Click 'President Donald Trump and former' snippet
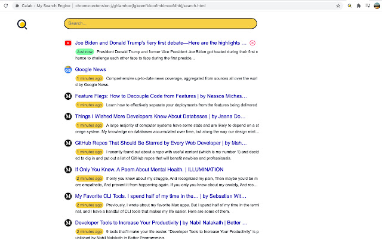The width and height of the screenshot is (382, 239). [x=167, y=55]
